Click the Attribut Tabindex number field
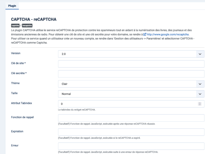 point(131,104)
